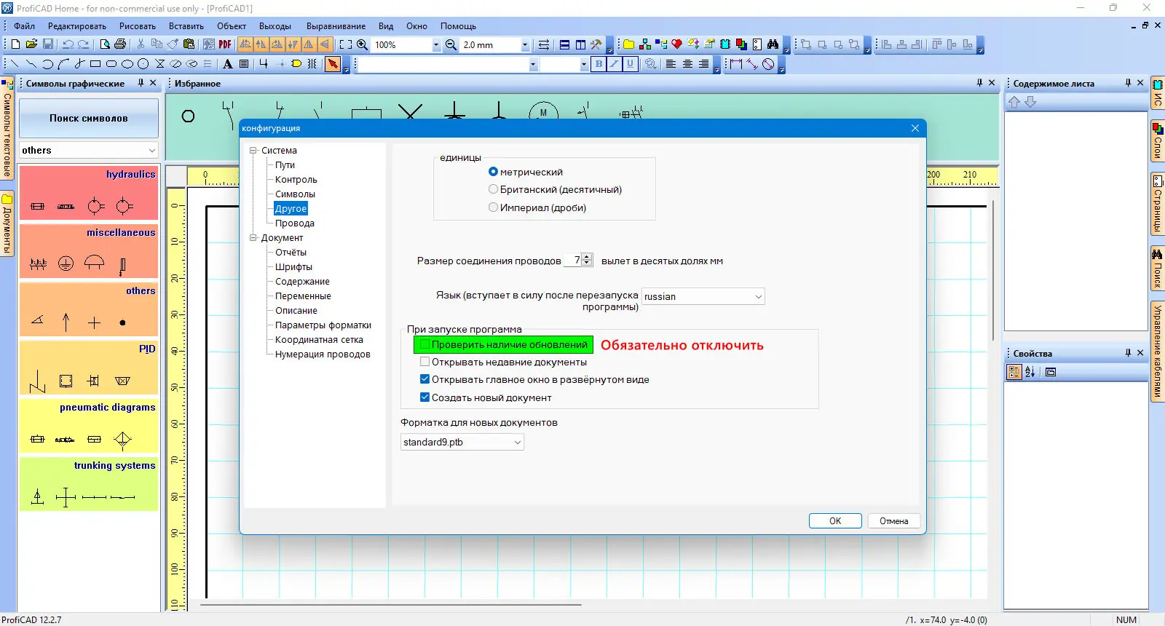Collapse the Документ tree node
The width and height of the screenshot is (1165, 626).
tap(253, 238)
